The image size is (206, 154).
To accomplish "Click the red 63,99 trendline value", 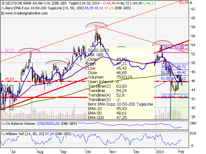I will point(184,3).
